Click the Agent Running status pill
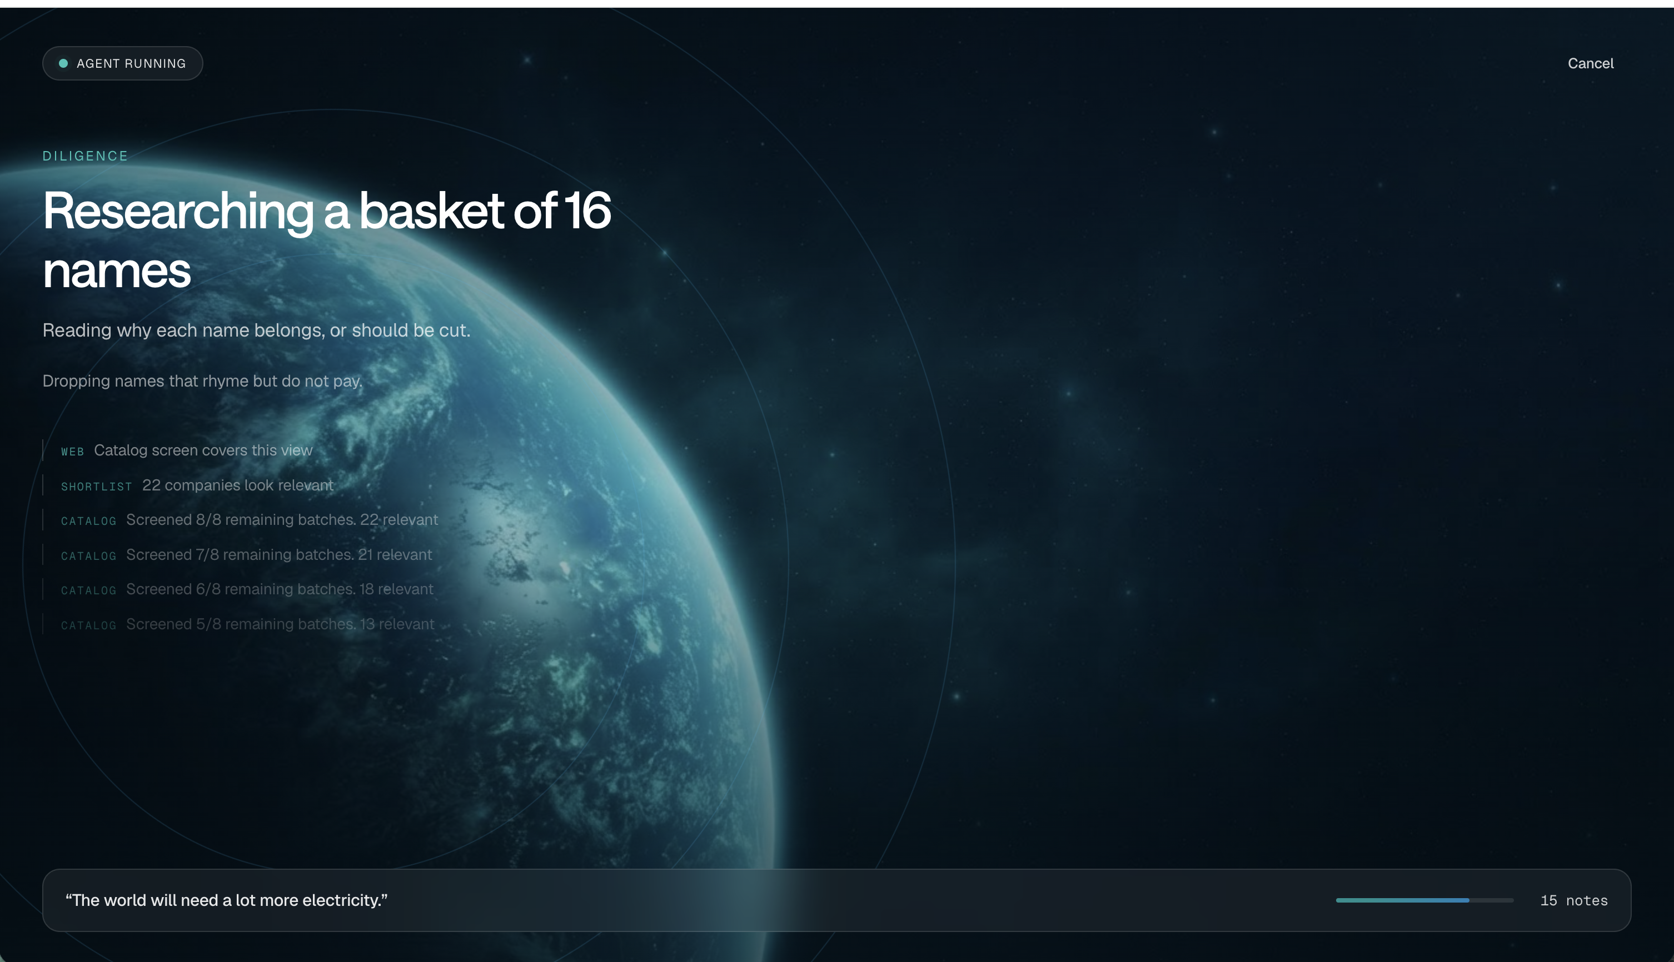 pos(122,63)
